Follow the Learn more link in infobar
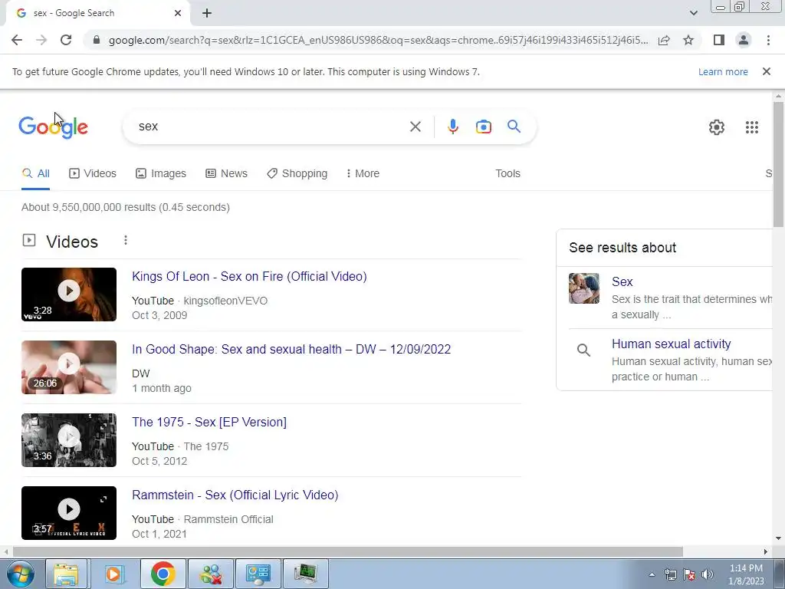The height and width of the screenshot is (589, 785). click(x=723, y=71)
